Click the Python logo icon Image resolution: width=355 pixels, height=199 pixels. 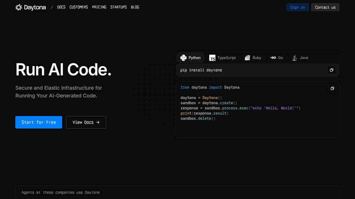coord(183,58)
